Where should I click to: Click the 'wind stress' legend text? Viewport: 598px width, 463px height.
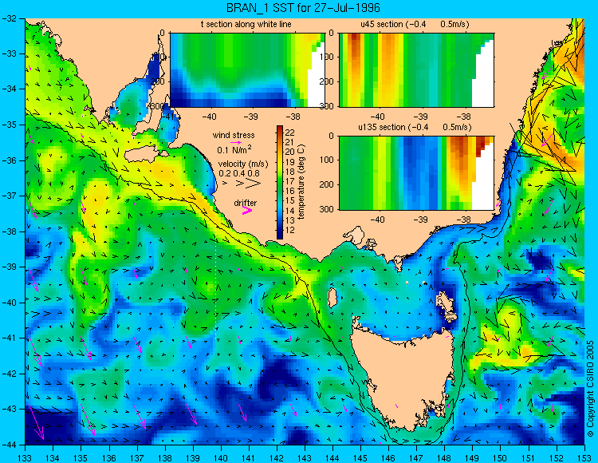coord(234,135)
